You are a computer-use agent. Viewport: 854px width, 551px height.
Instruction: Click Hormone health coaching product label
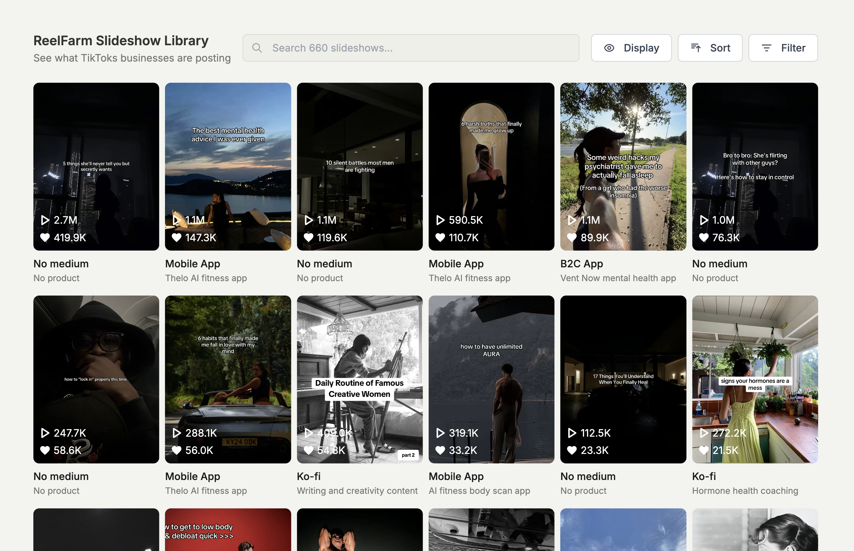click(745, 491)
